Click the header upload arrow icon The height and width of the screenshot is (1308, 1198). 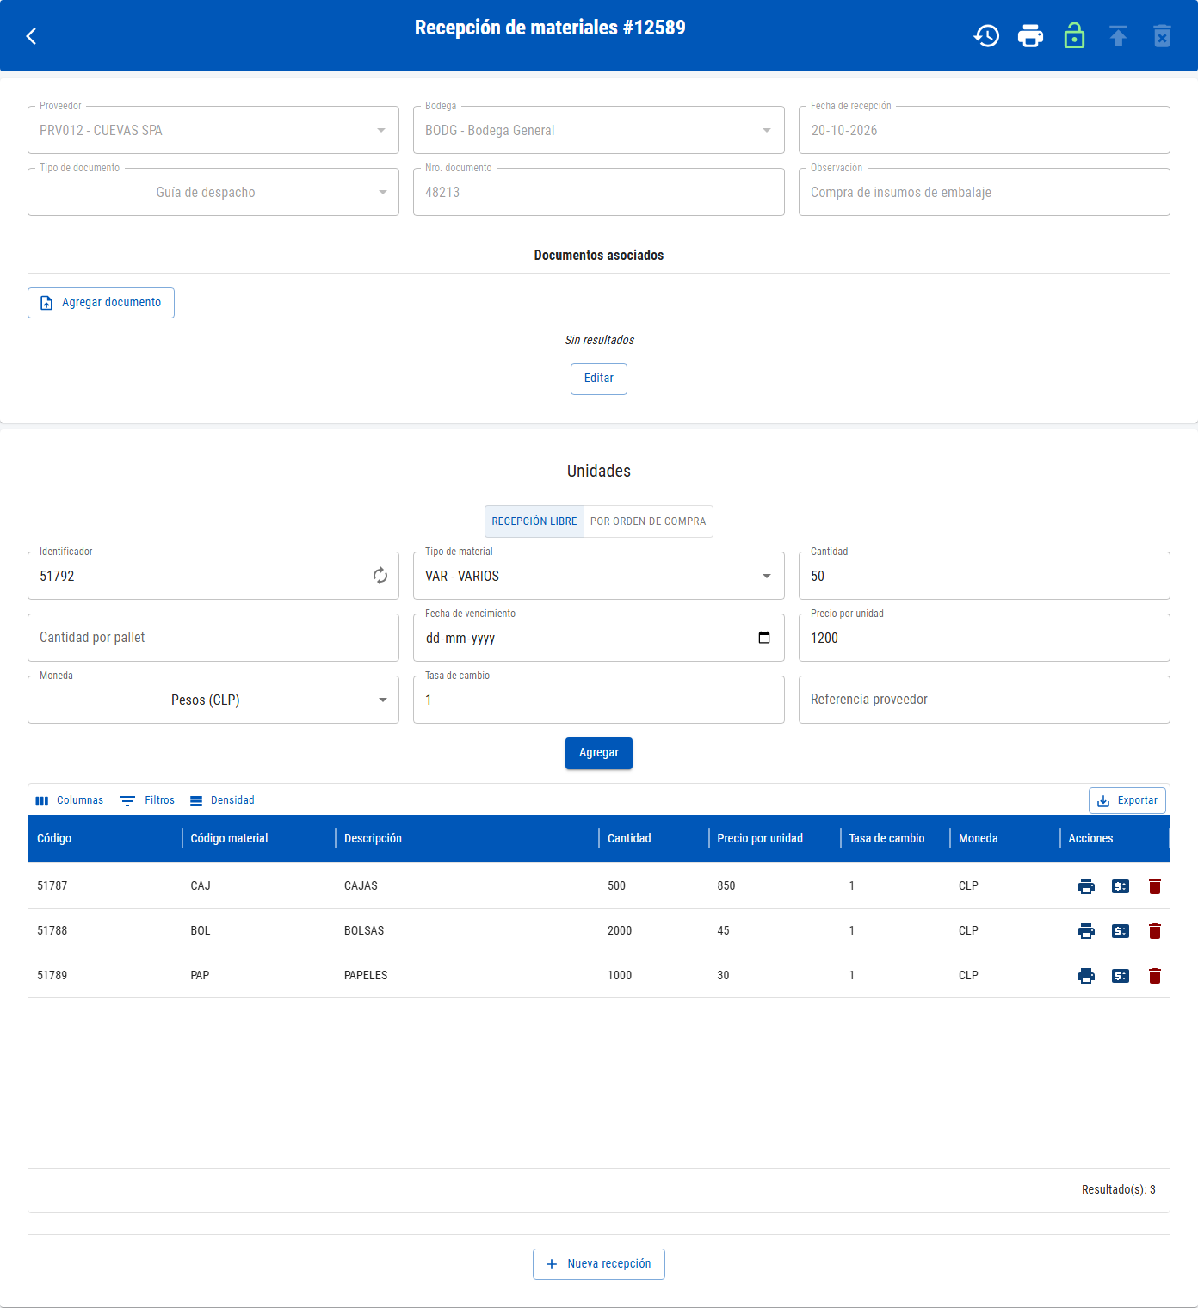[x=1118, y=36]
